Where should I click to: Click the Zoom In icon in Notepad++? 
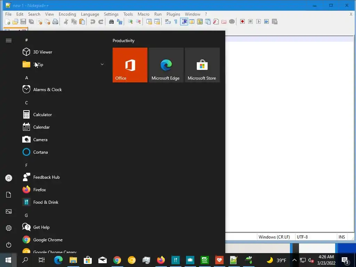point(130,22)
